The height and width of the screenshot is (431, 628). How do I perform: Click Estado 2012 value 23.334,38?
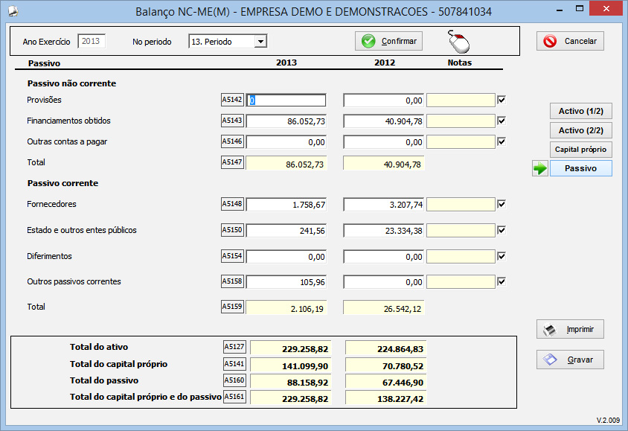(384, 230)
